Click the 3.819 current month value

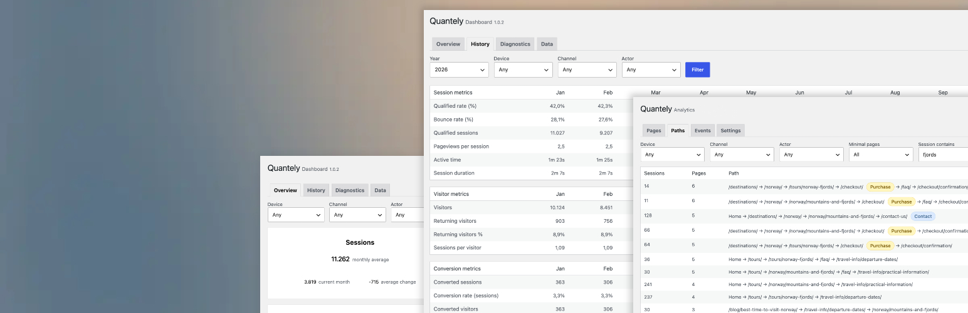pos(310,282)
